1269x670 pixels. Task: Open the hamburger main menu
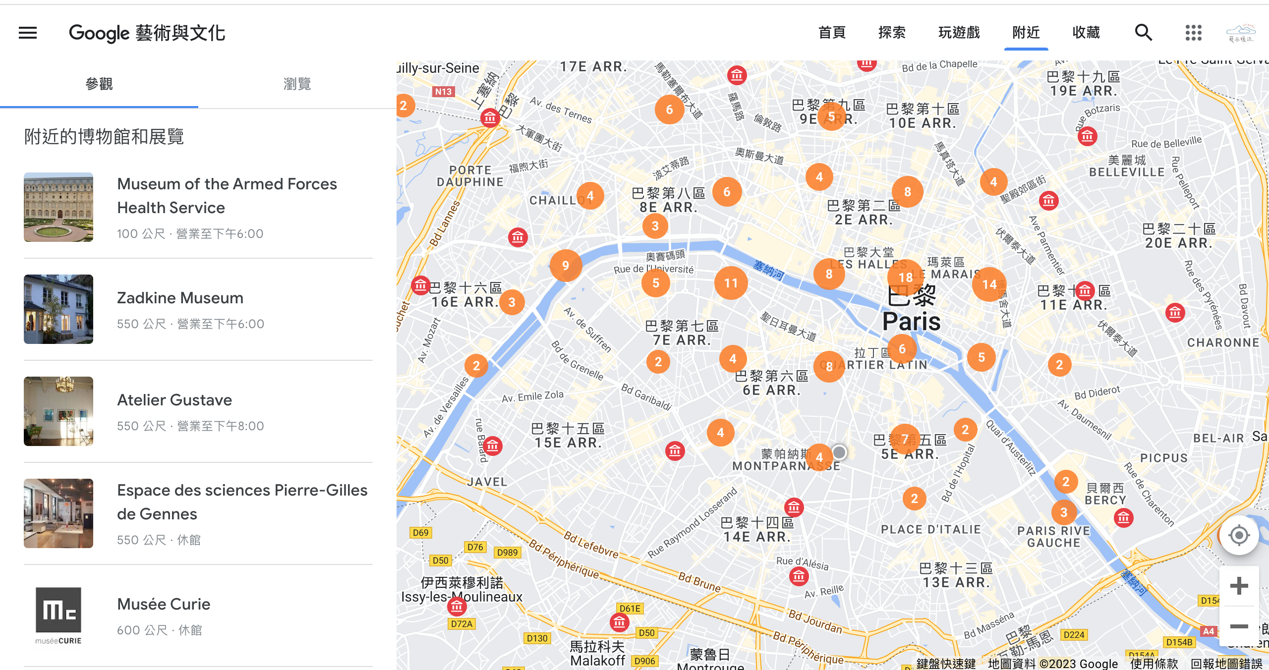28,33
